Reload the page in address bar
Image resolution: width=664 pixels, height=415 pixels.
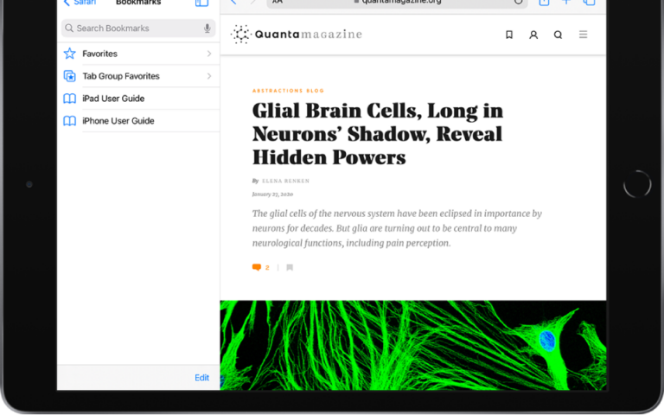(x=518, y=2)
